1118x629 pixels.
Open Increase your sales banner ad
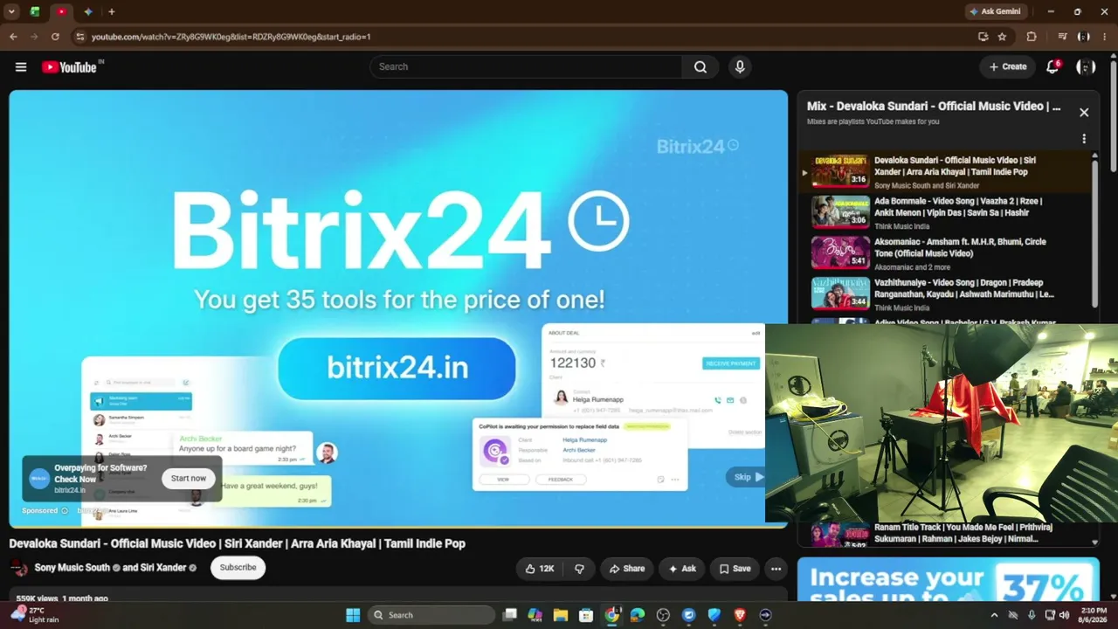(x=949, y=580)
